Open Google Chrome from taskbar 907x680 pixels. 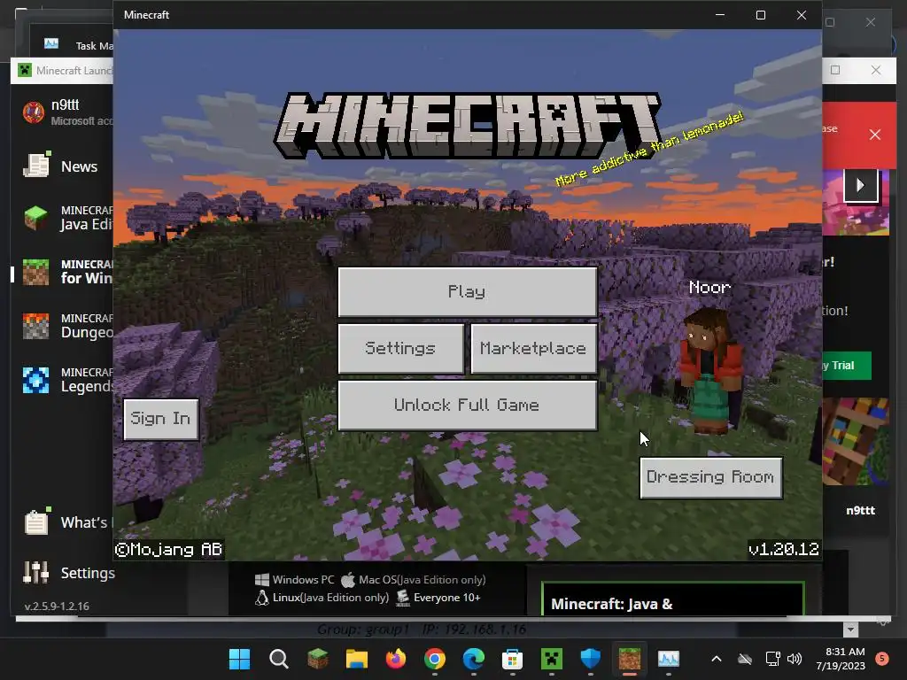coord(434,659)
